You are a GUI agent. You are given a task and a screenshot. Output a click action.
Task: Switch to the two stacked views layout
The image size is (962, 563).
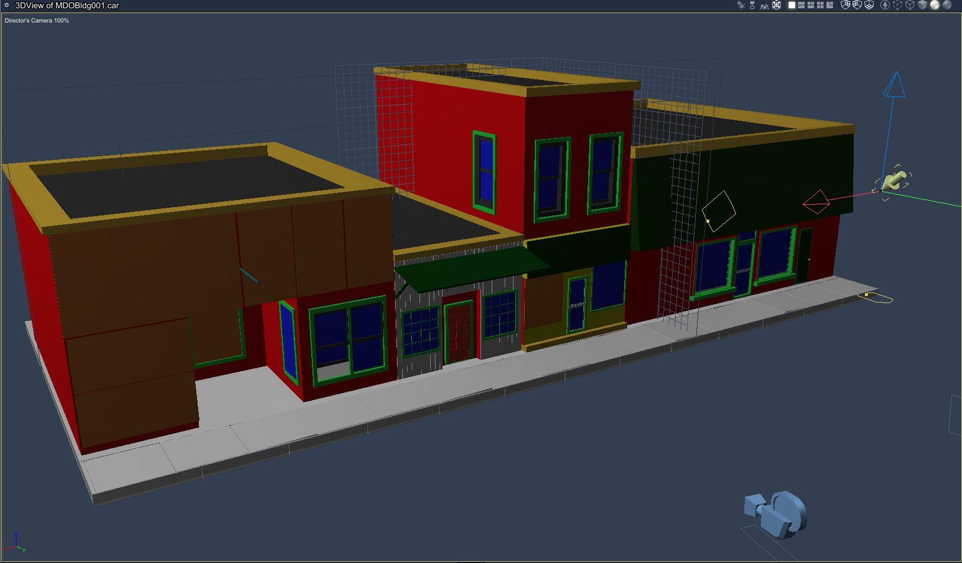coord(802,5)
